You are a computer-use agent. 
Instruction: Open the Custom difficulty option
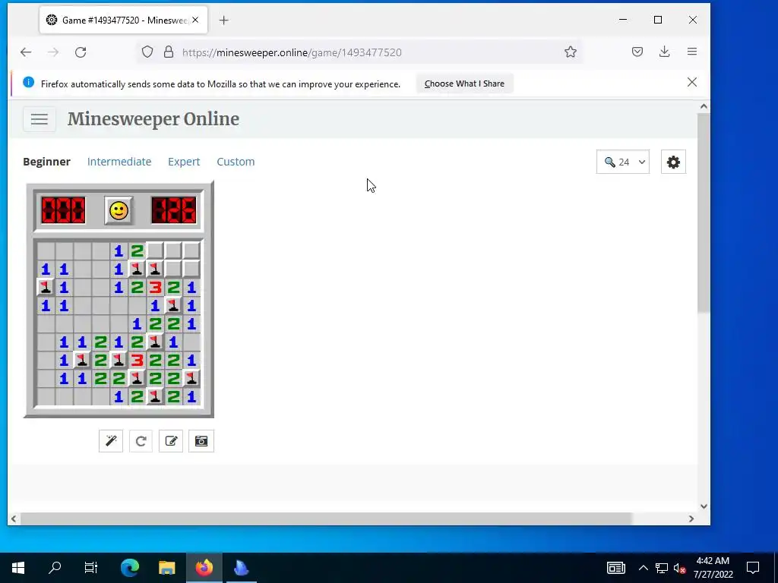pos(236,162)
